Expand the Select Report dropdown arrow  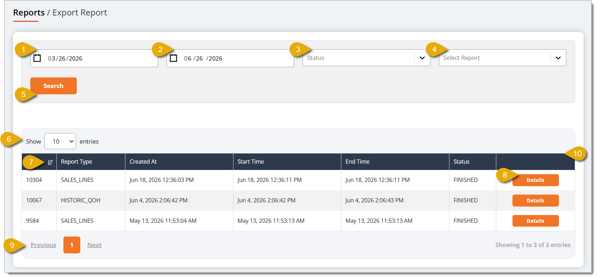point(558,58)
